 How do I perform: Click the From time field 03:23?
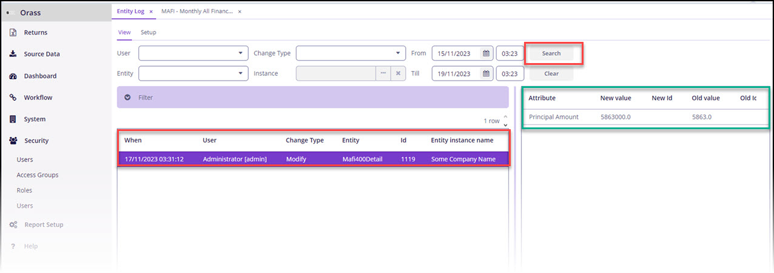coord(510,53)
